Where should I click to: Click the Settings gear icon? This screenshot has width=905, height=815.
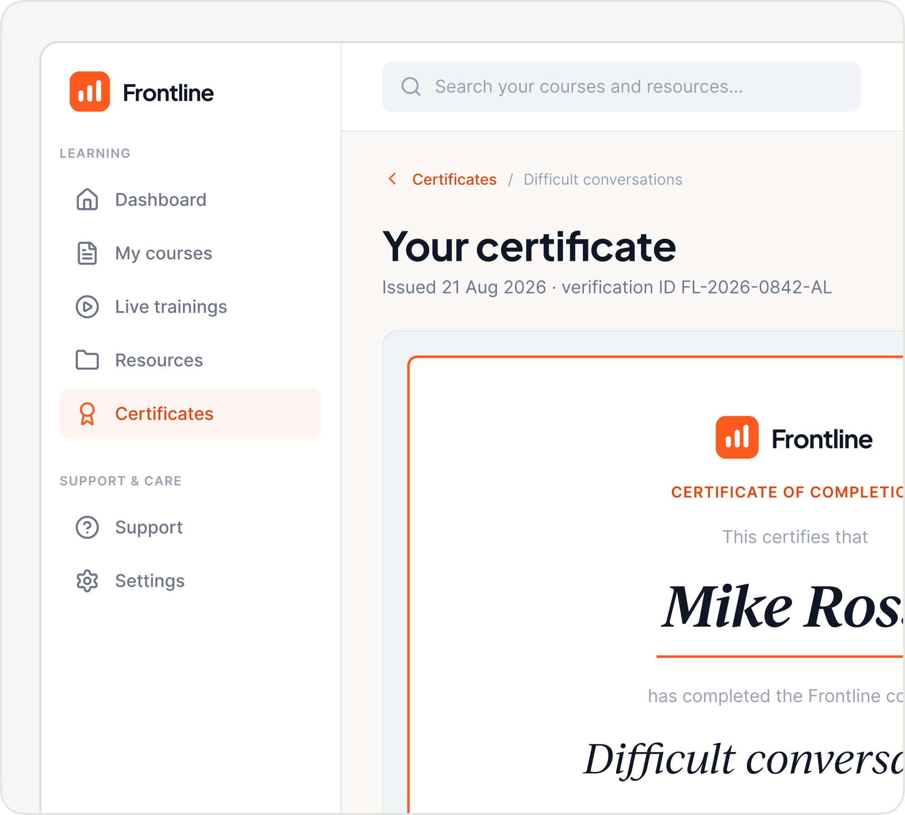87,580
